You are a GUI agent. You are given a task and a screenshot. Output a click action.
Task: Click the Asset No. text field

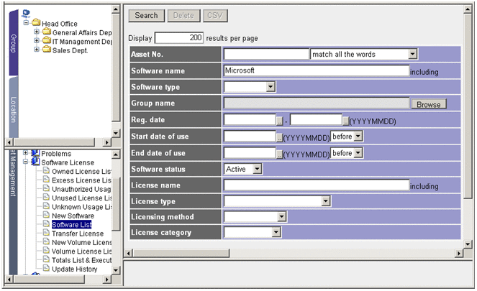[266, 54]
